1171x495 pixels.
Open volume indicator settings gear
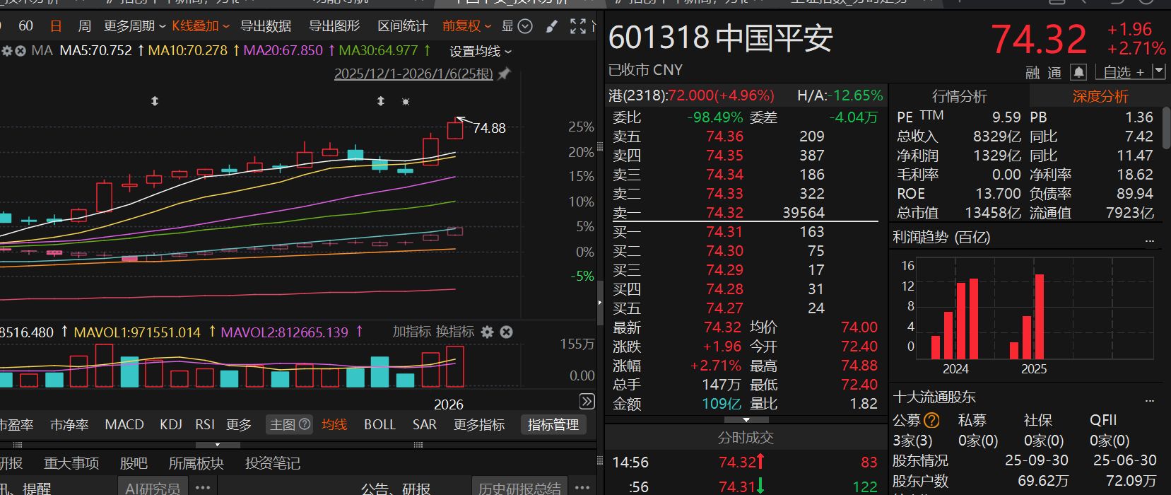[487, 332]
